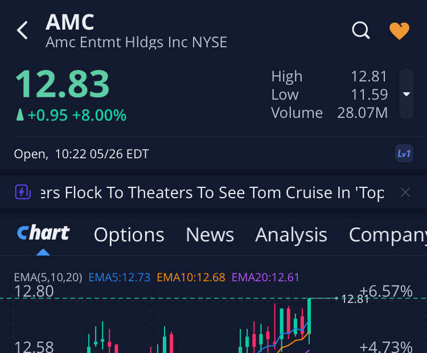Dismiss the Tom Cruise news banner
This screenshot has width=427, height=353.
coord(405,192)
